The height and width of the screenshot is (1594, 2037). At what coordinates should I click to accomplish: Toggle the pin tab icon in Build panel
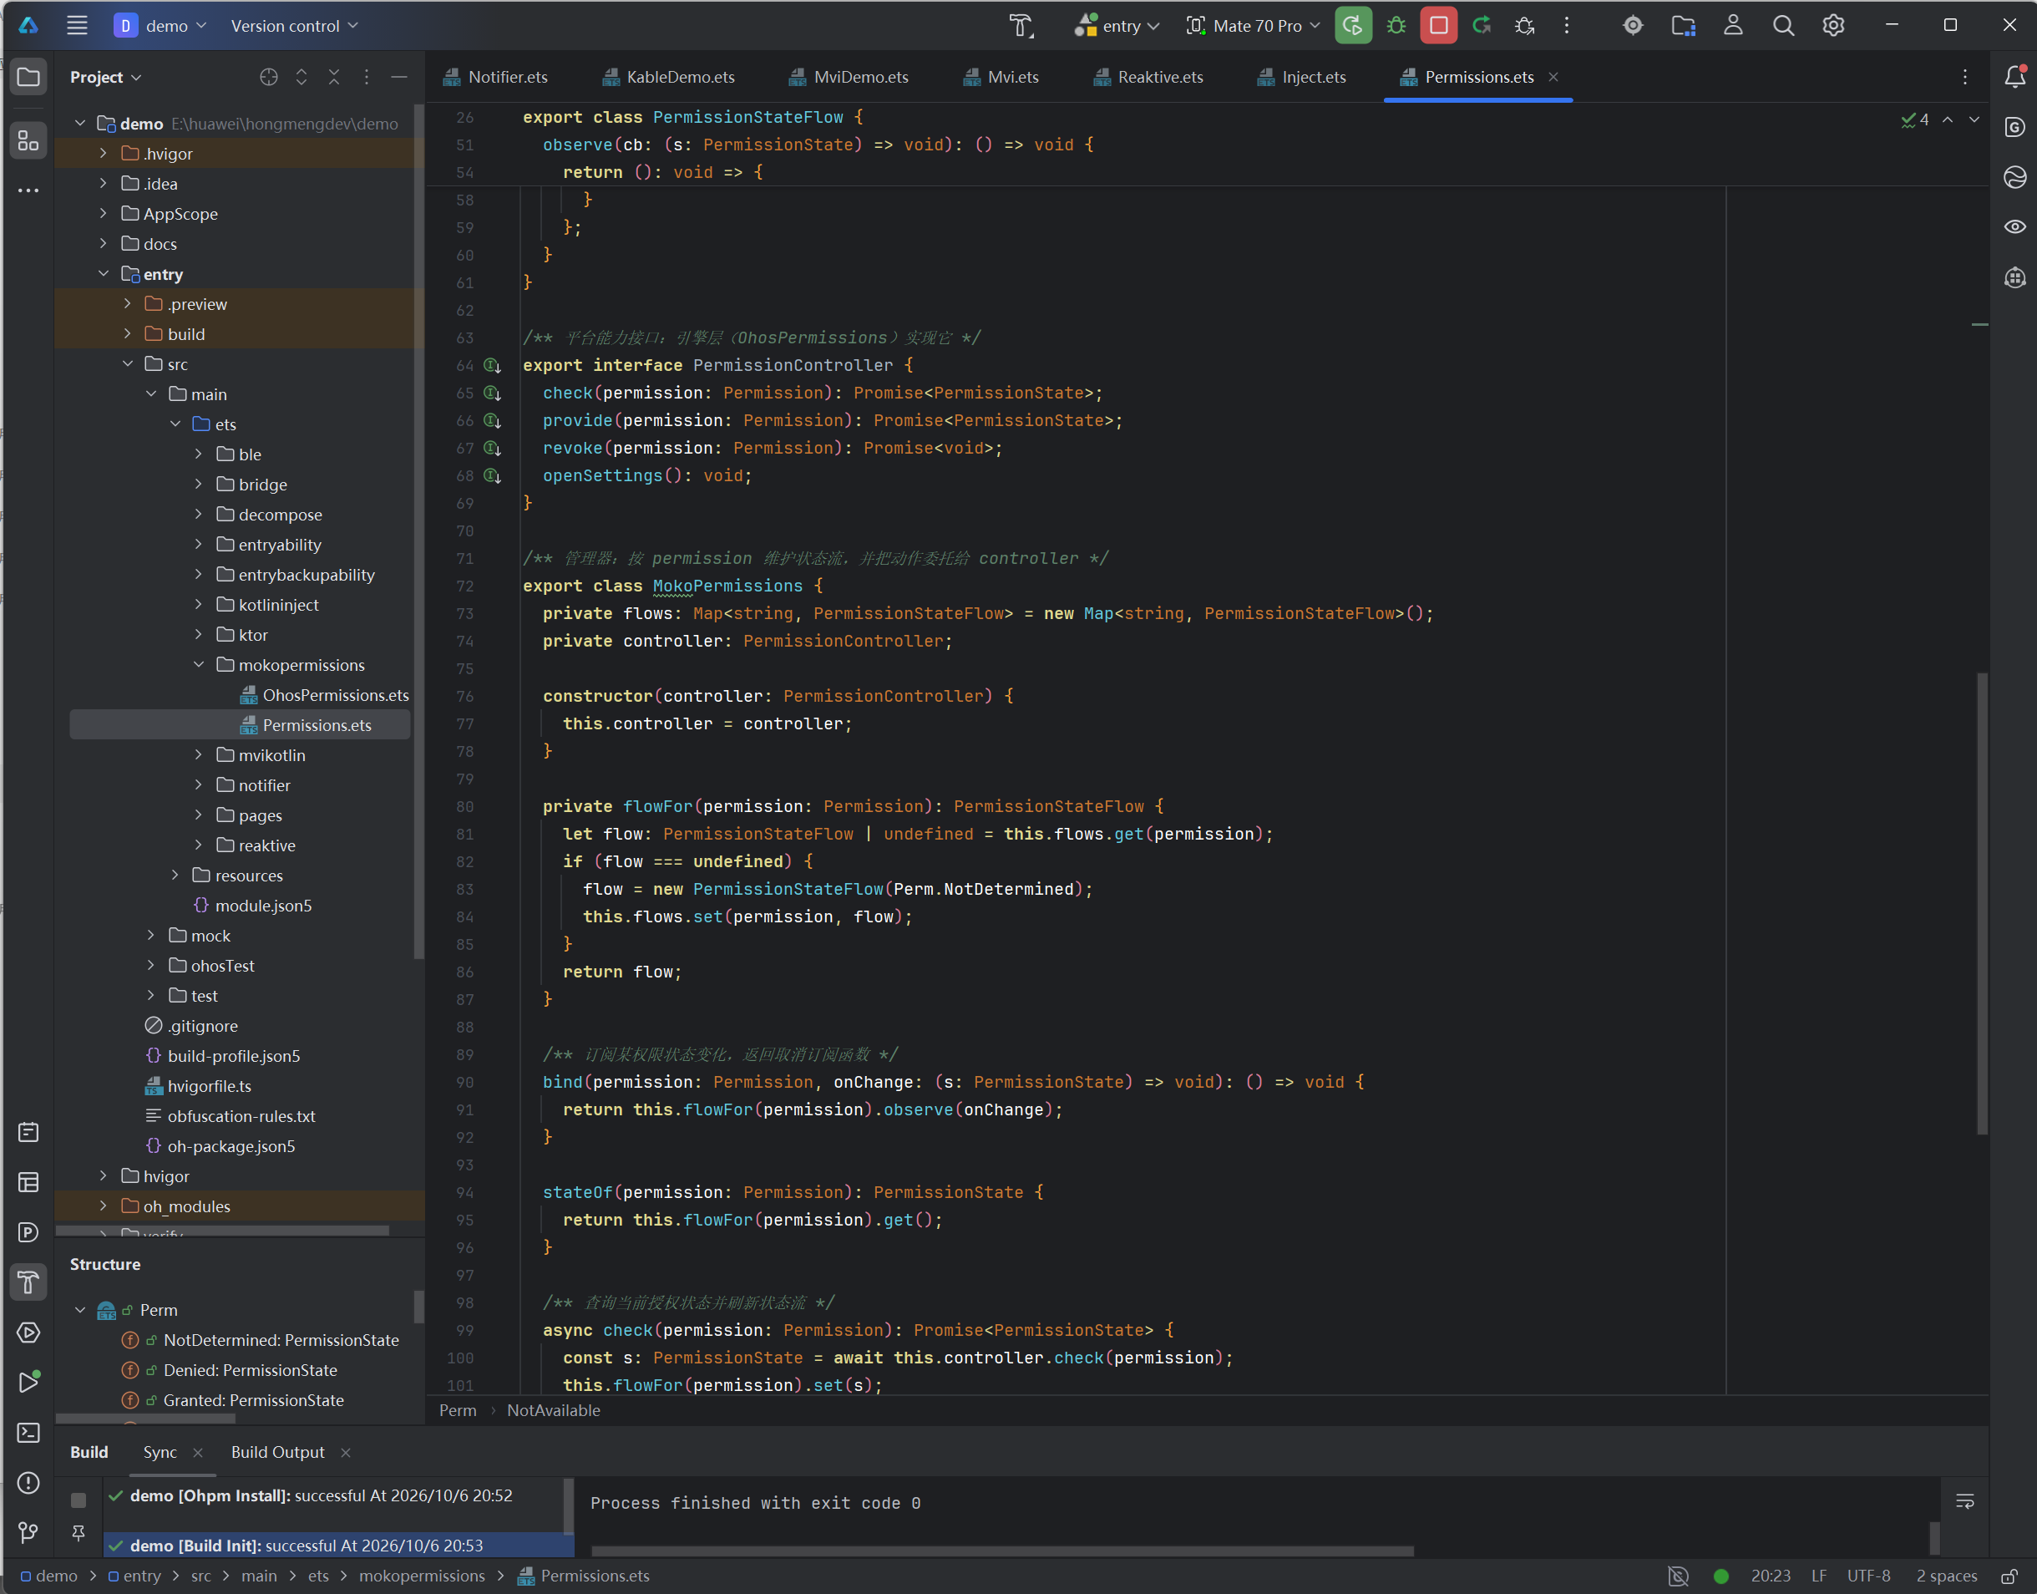coord(79,1533)
